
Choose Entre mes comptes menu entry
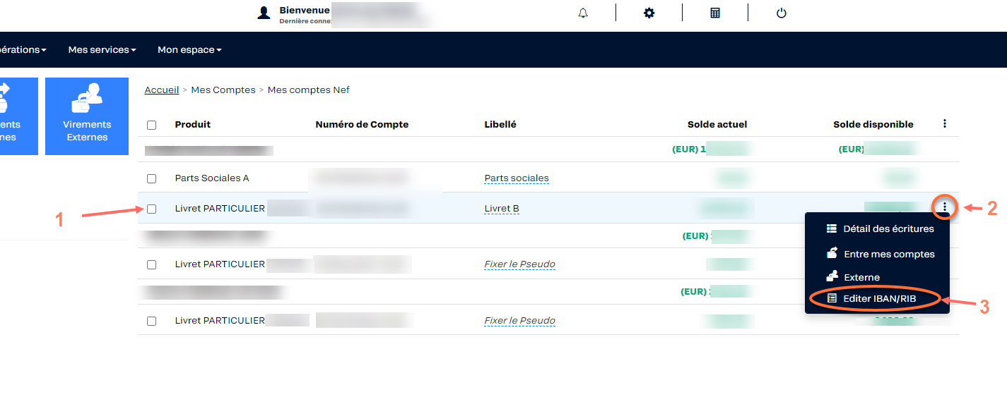881,254
